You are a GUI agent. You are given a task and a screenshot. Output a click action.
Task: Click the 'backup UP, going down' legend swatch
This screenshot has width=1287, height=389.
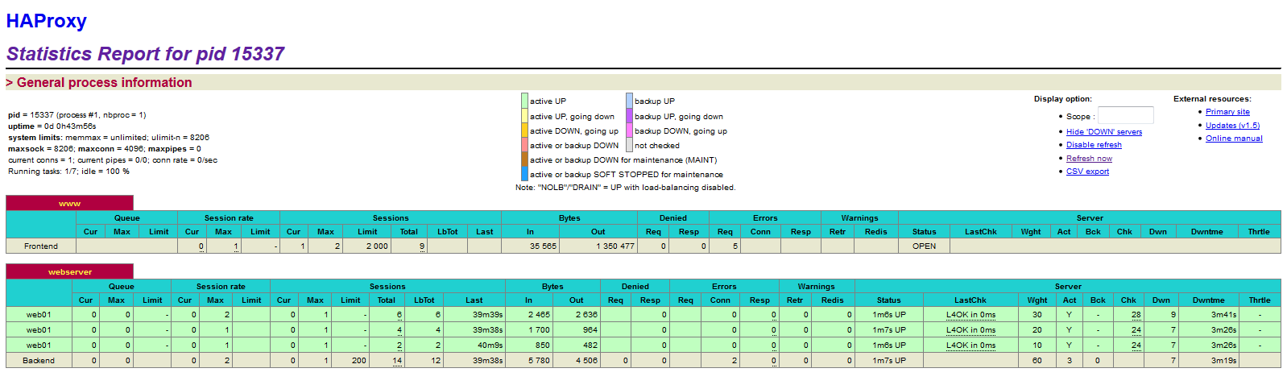pyautogui.click(x=630, y=116)
